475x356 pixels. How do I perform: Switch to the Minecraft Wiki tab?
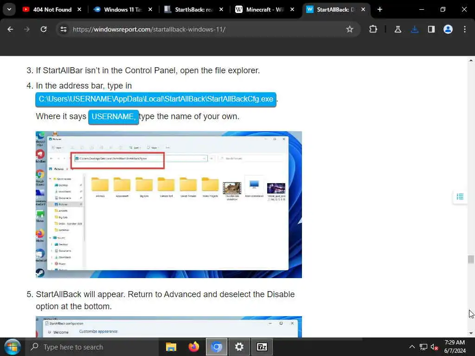pos(264,9)
